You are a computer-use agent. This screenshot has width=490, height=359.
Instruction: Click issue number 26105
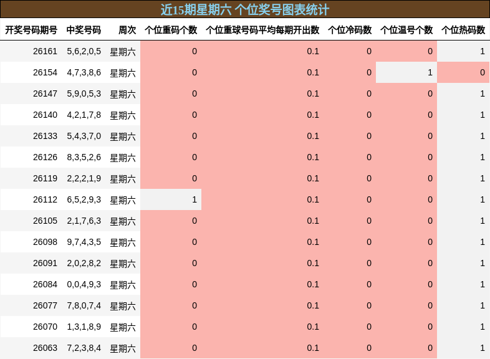point(45,221)
